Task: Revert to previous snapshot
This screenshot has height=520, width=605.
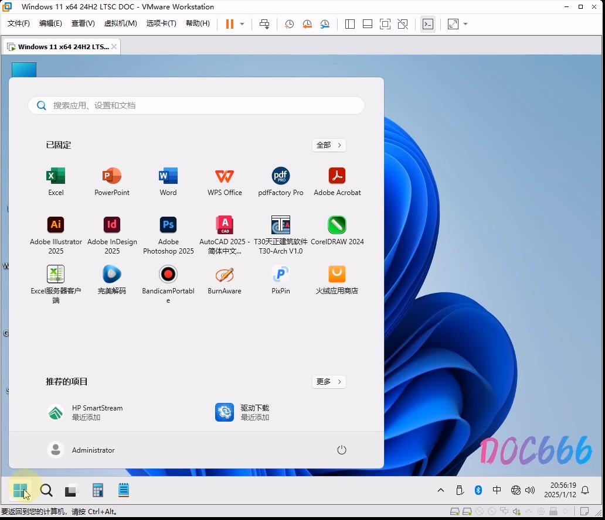Action: click(x=307, y=24)
